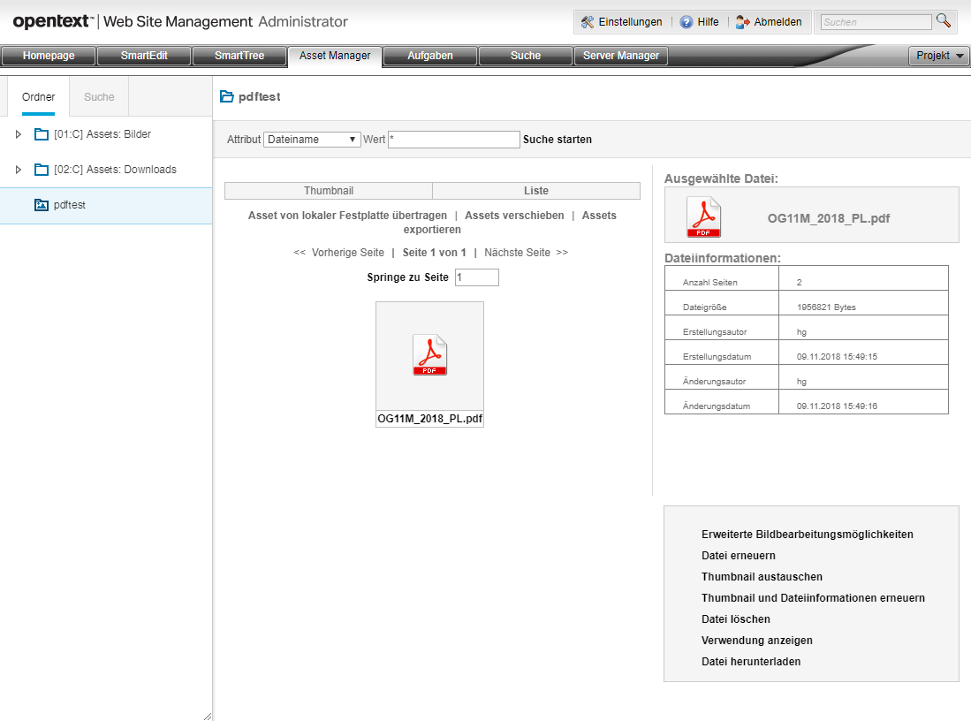Click Datei erneuern
The height and width of the screenshot is (721, 971).
click(x=738, y=556)
